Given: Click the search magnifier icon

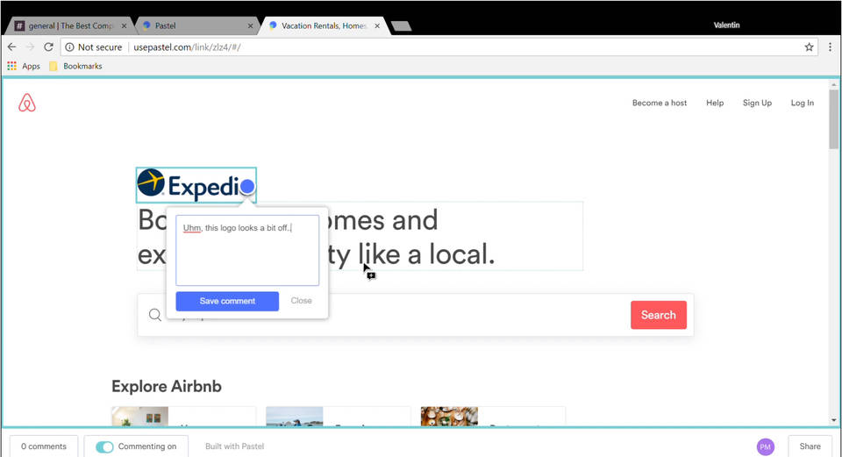Looking at the screenshot, I should [155, 315].
